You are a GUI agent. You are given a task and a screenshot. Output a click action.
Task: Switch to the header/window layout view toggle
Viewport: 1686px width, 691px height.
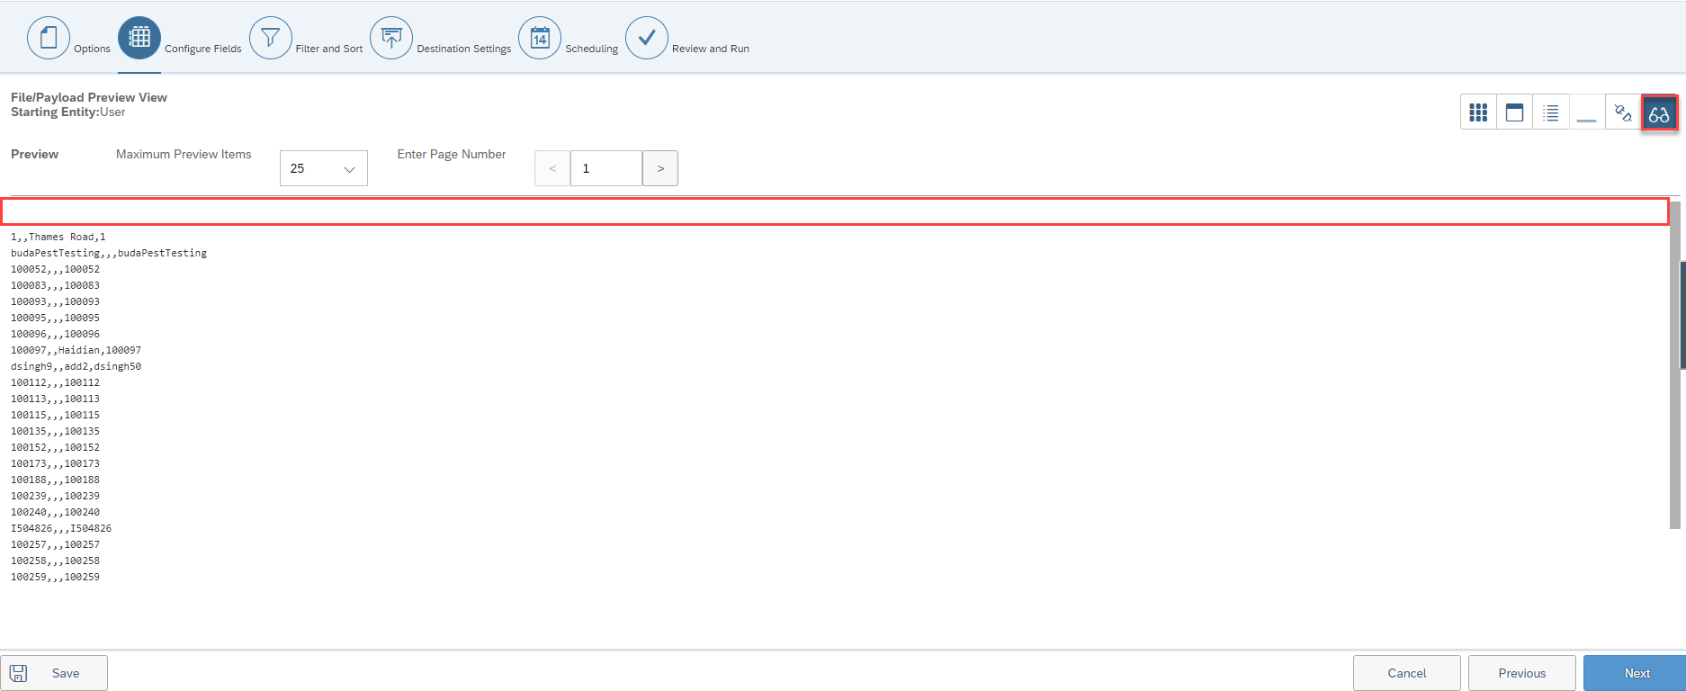point(1515,112)
